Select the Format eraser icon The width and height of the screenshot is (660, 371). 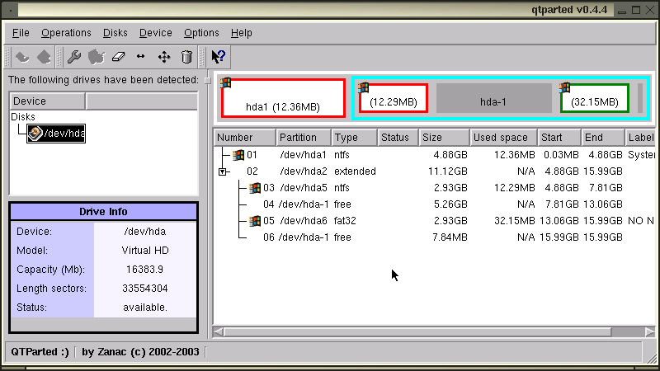point(119,57)
